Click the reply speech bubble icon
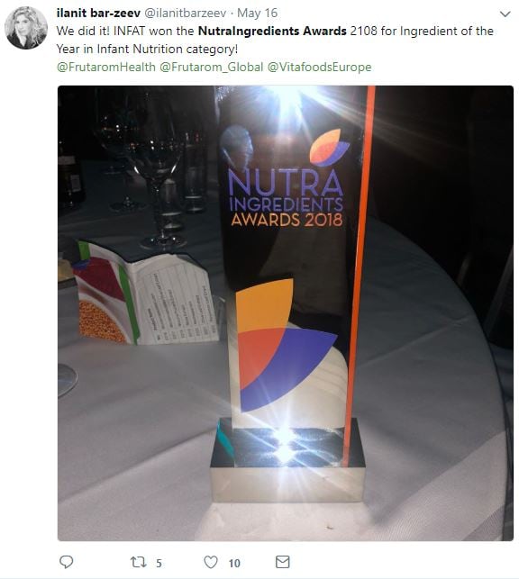 click(66, 562)
